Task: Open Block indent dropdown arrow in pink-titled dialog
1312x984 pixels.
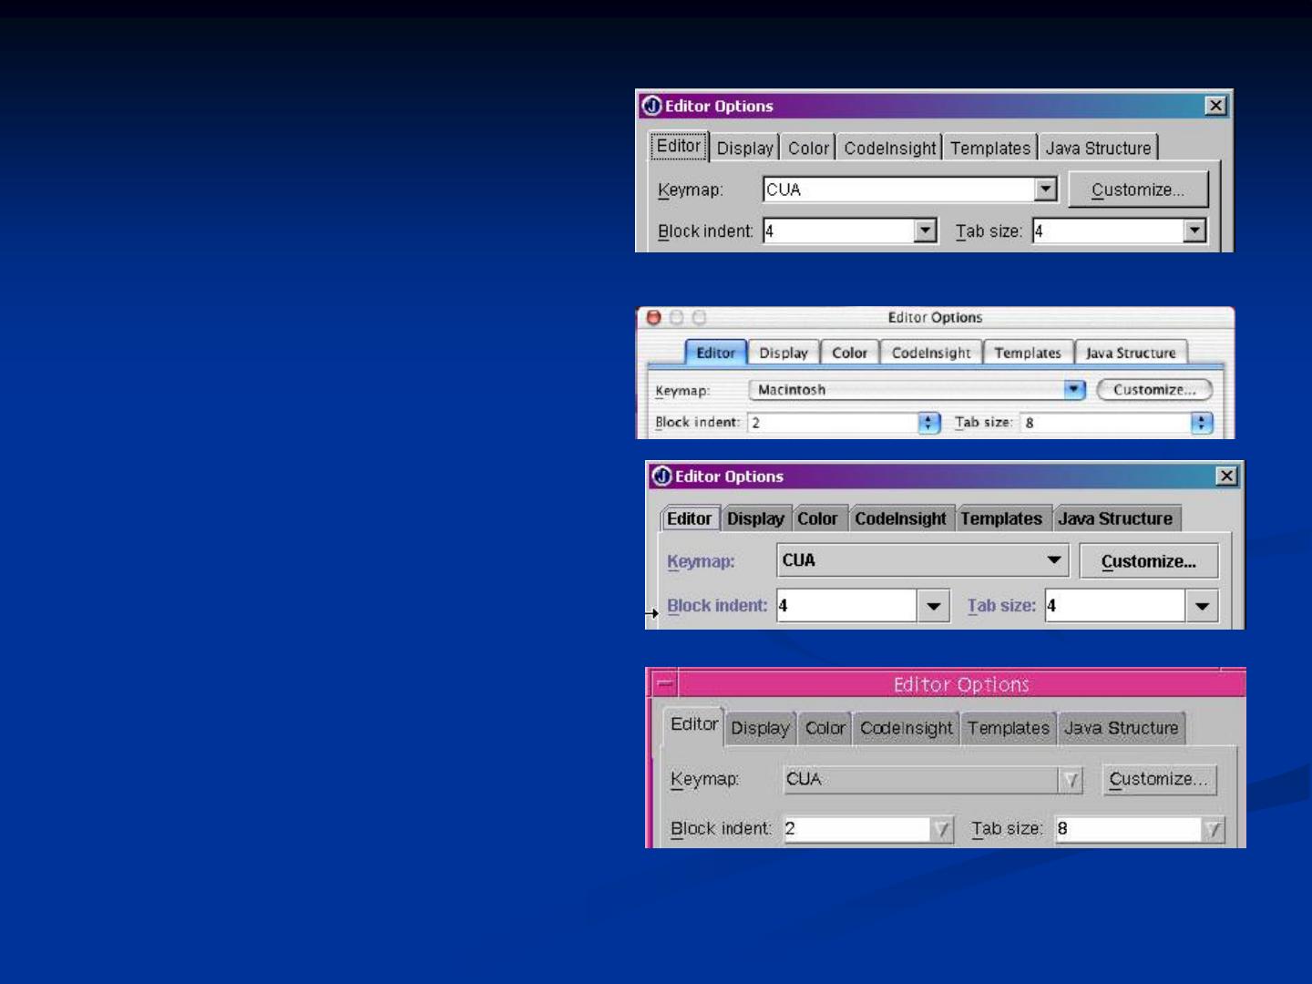Action: 942,829
